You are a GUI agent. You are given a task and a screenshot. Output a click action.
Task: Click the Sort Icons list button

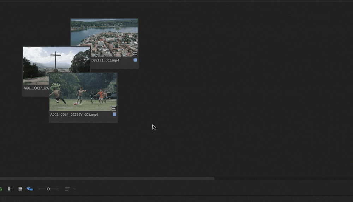[x=67, y=189]
